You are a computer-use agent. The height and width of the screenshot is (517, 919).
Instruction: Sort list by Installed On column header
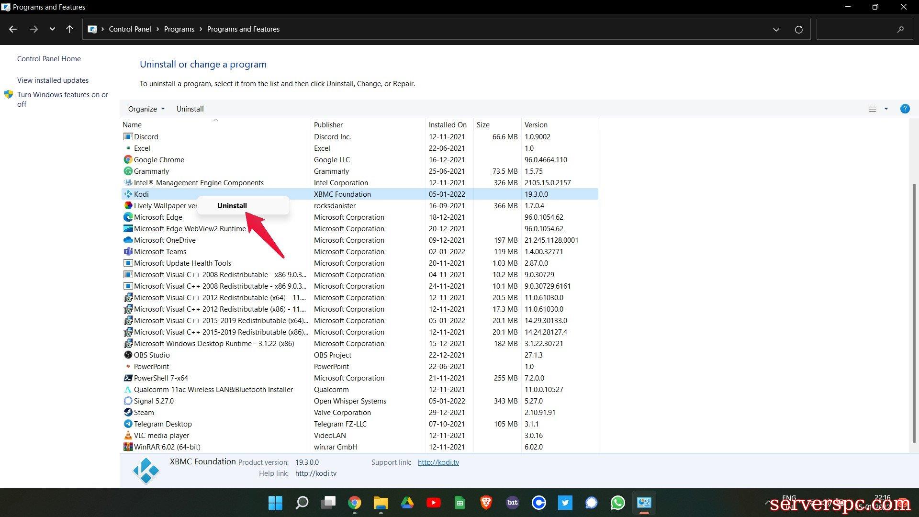pos(448,125)
